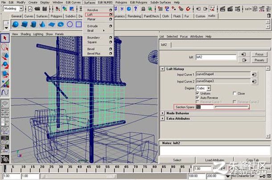Click the lock current selection padlock icon

[143, 8]
